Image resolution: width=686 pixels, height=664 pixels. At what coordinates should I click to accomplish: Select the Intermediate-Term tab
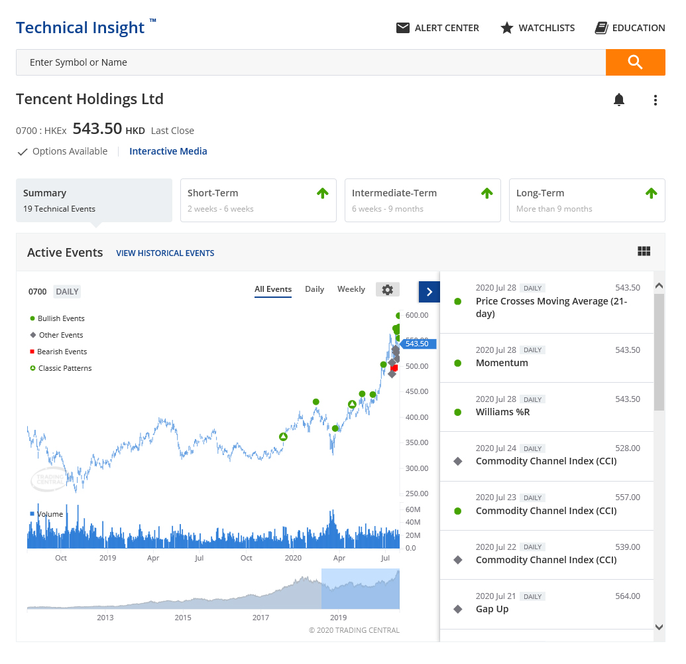423,200
